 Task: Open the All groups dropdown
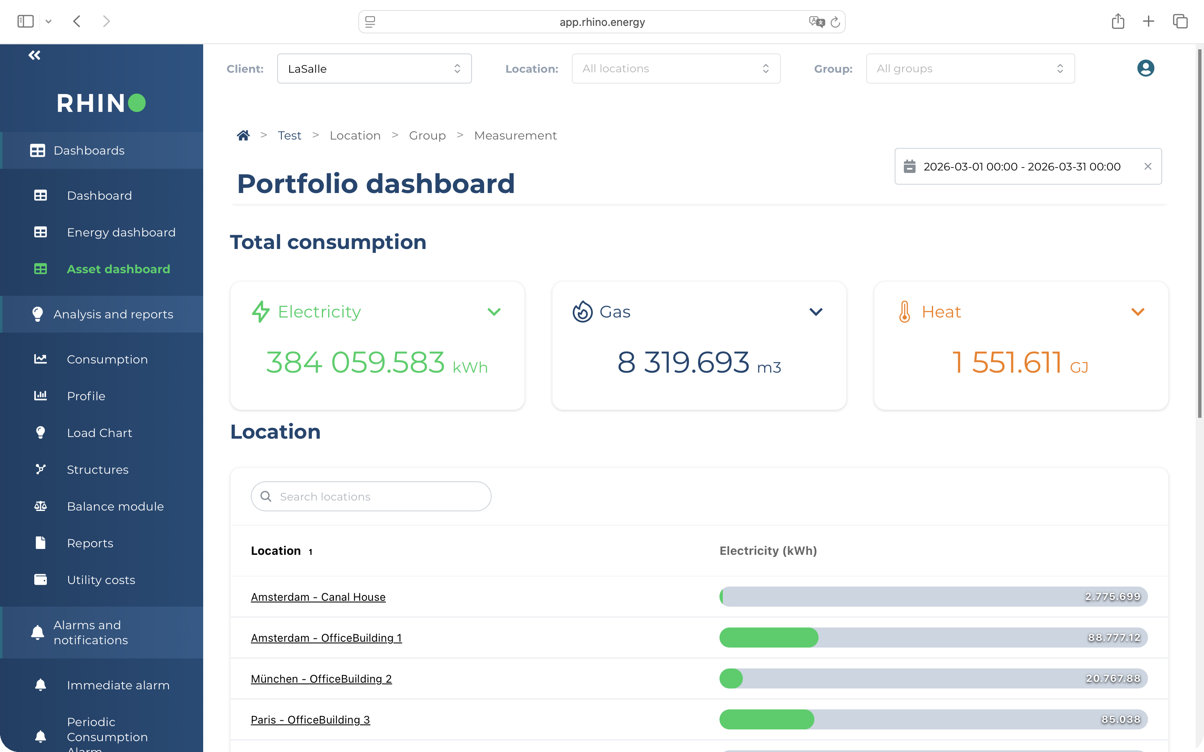tap(970, 69)
